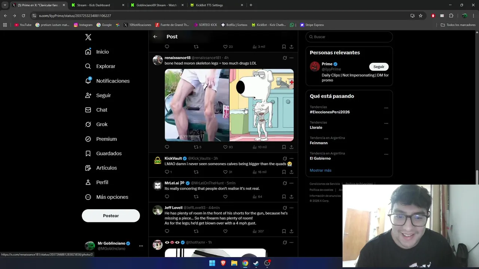The image size is (479, 269).
Task: Click Grok icon on renaissance18's post
Action: [285, 58]
